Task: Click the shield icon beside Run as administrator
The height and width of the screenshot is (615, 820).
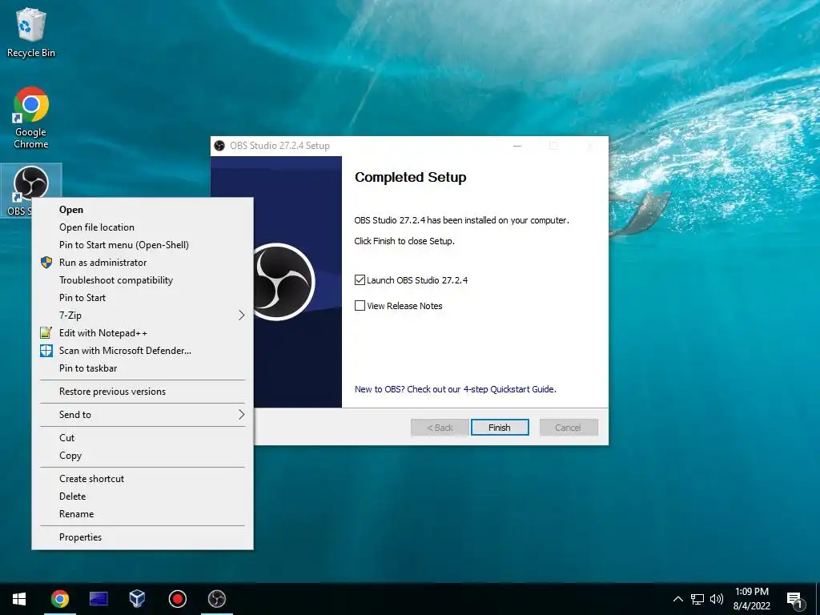Action: 46,263
